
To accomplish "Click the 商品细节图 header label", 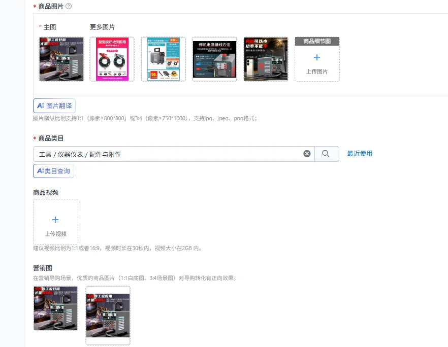I will pos(317,41).
